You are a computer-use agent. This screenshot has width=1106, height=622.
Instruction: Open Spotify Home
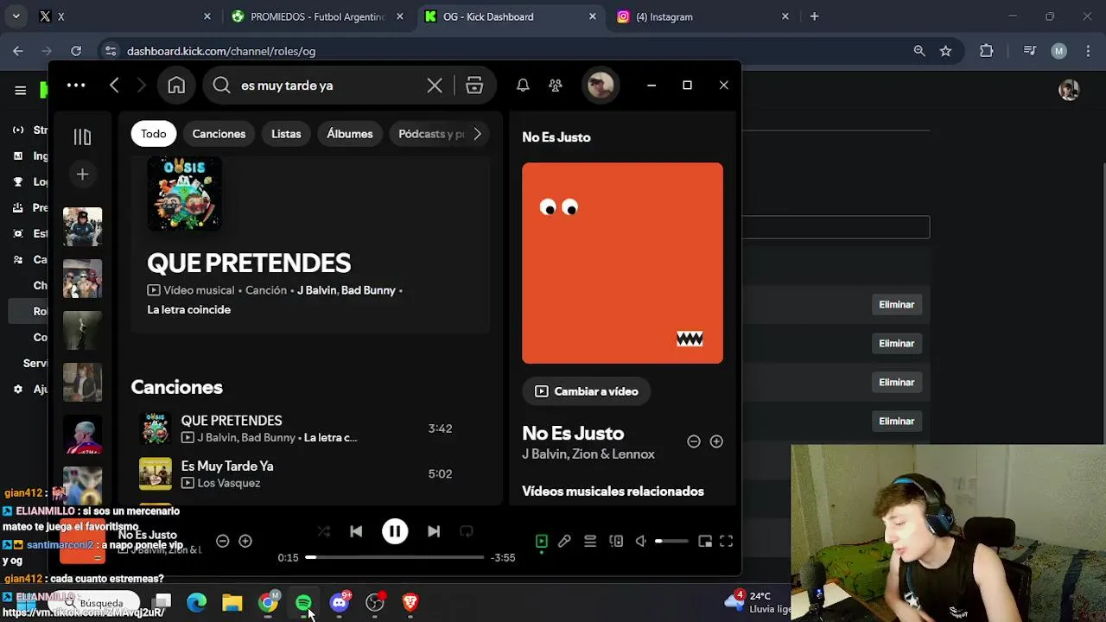point(176,86)
